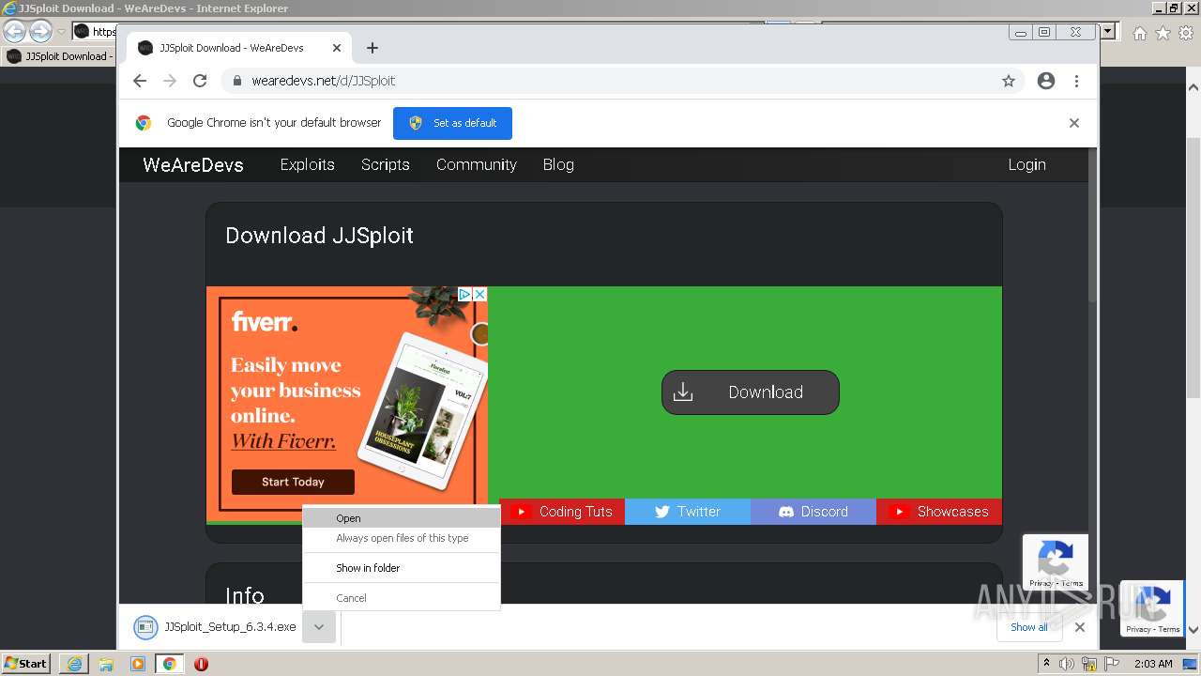The height and width of the screenshot is (676, 1201).
Task: Click the Chrome address bar URL
Action: 324,81
